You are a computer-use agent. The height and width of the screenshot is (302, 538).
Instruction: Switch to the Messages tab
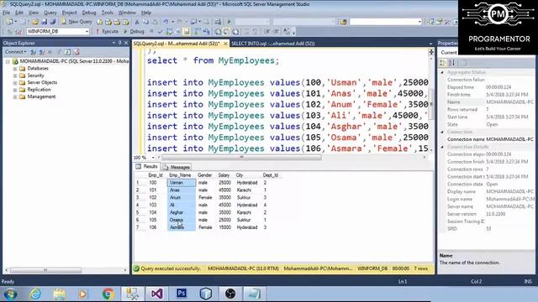coord(177,167)
